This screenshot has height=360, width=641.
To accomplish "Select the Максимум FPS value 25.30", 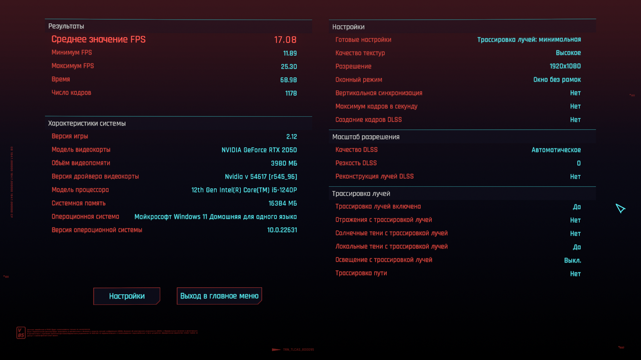I will point(289,67).
